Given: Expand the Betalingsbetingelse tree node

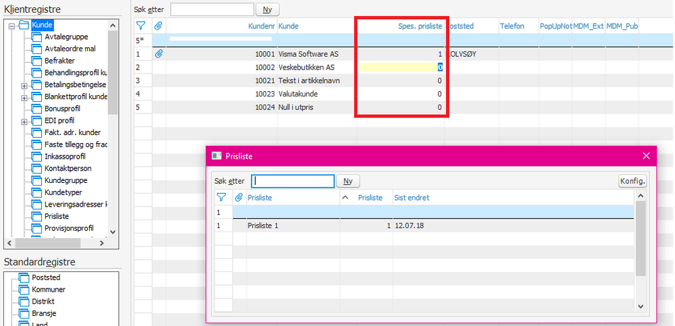Looking at the screenshot, I should coord(24,86).
